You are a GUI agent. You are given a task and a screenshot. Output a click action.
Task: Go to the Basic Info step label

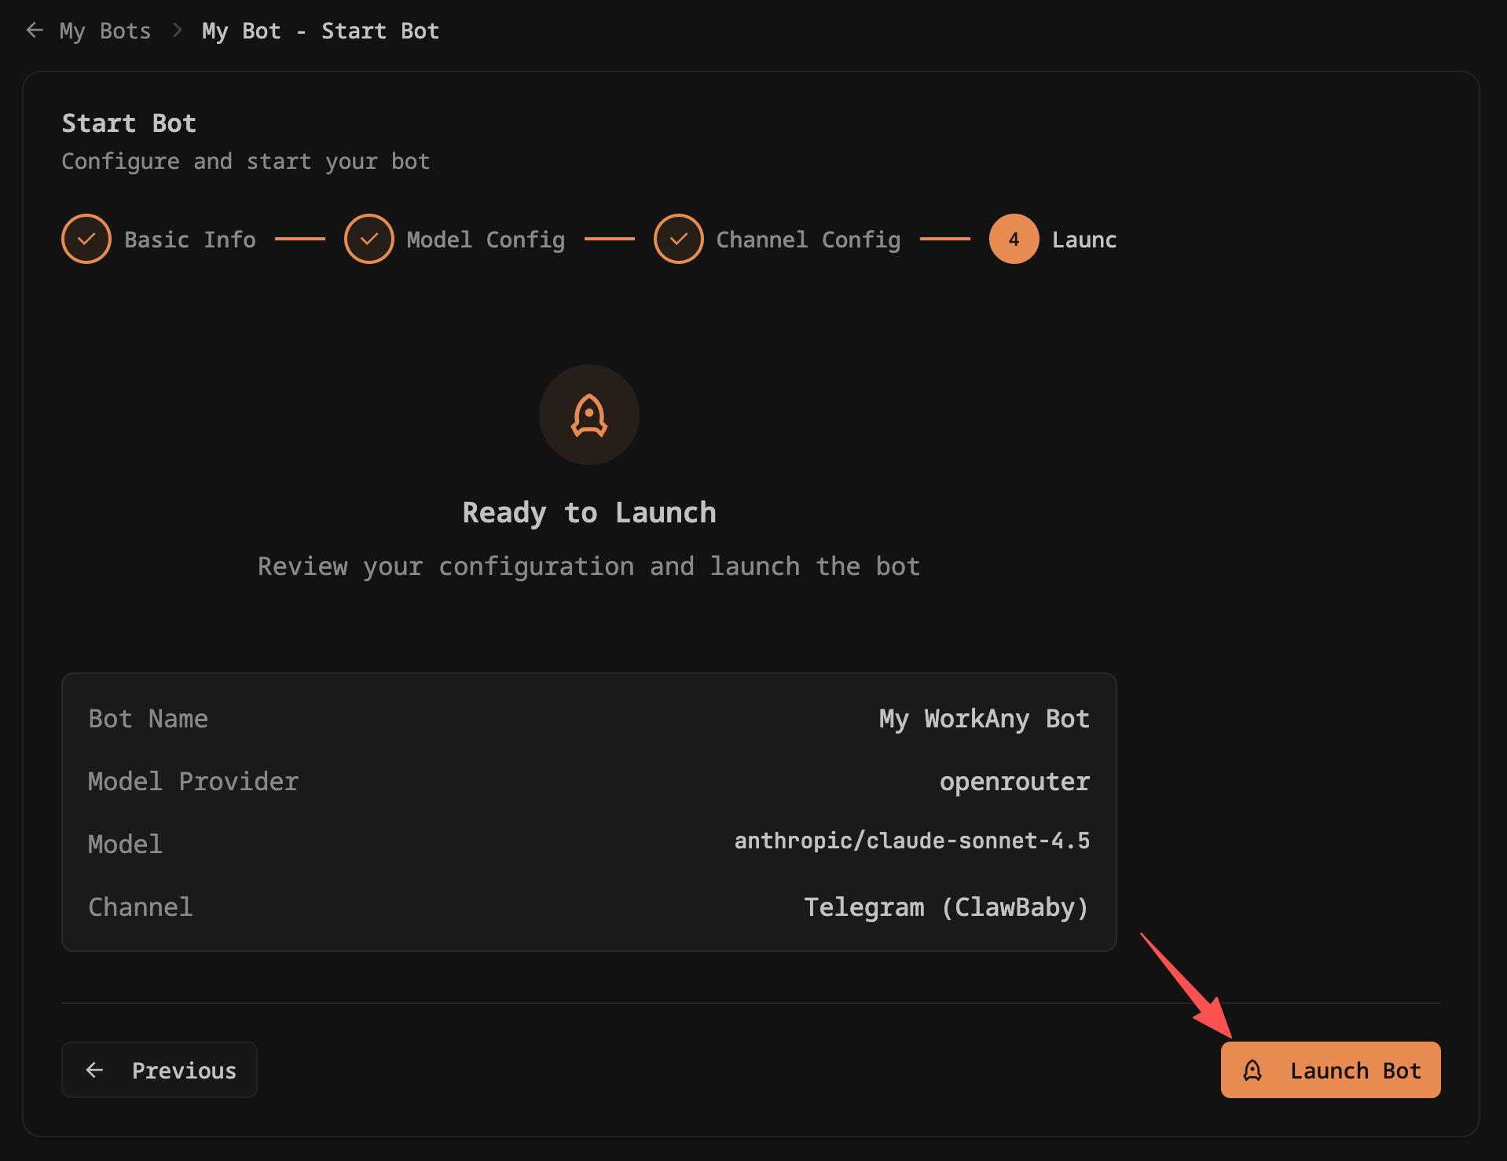(x=190, y=240)
